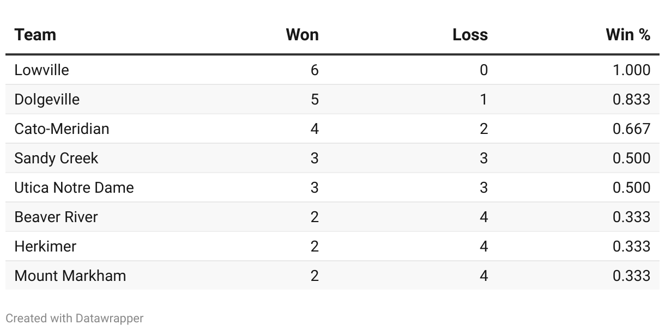665x331 pixels.
Task: Click the Cato-Meridian team cell
Action: (x=62, y=128)
